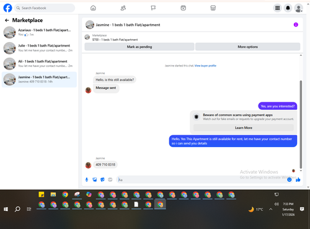Open the Azariaus conversation
This screenshot has width=310, height=229.
pyautogui.click(x=39, y=32)
